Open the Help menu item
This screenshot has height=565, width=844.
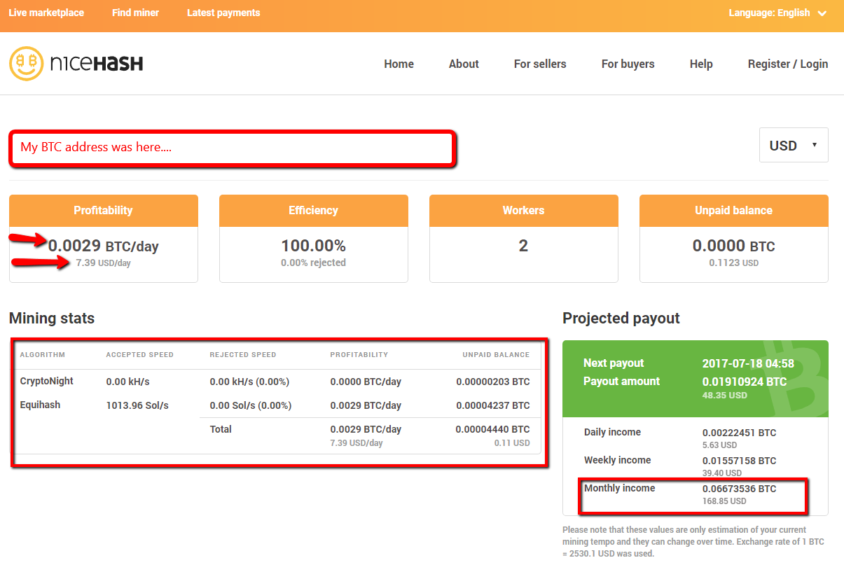(x=701, y=64)
